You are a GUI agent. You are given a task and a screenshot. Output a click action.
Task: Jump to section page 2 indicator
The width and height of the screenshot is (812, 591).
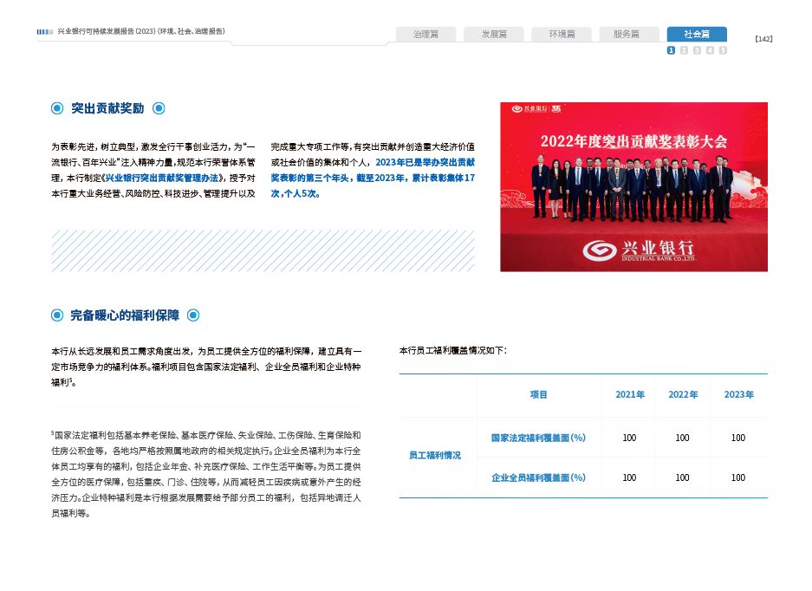coord(684,50)
